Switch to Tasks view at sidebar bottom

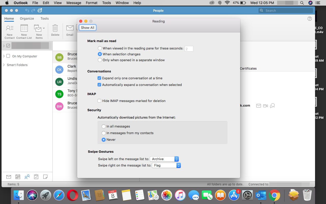pyautogui.click(x=36, y=177)
